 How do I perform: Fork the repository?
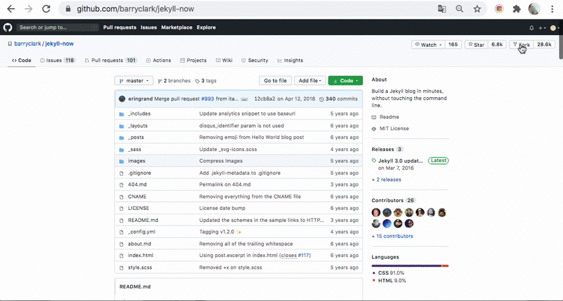click(521, 45)
